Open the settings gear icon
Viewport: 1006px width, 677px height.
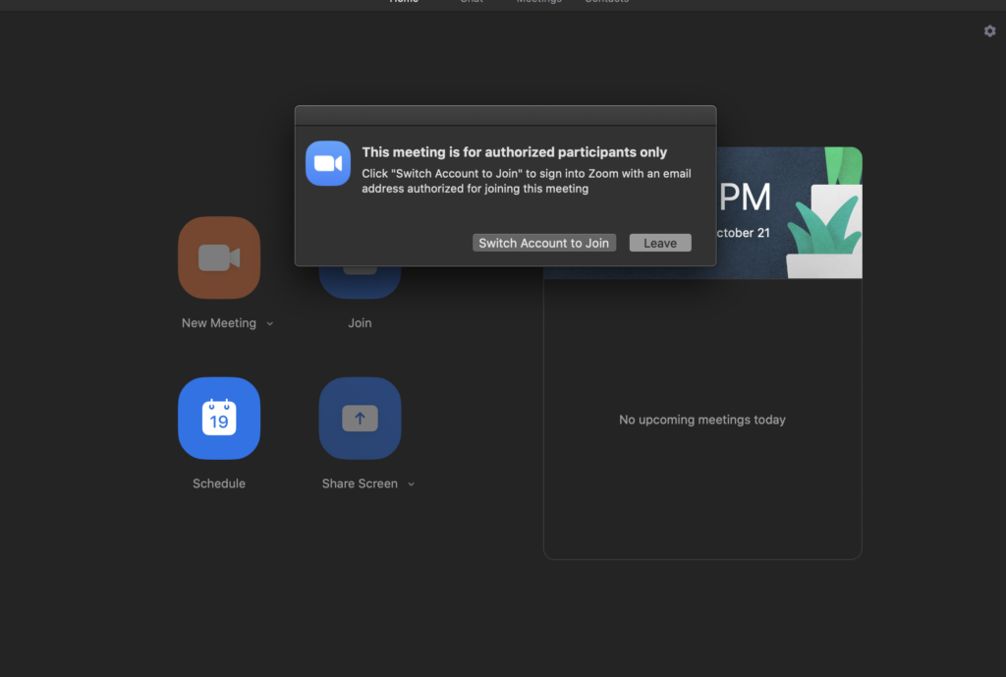989,30
